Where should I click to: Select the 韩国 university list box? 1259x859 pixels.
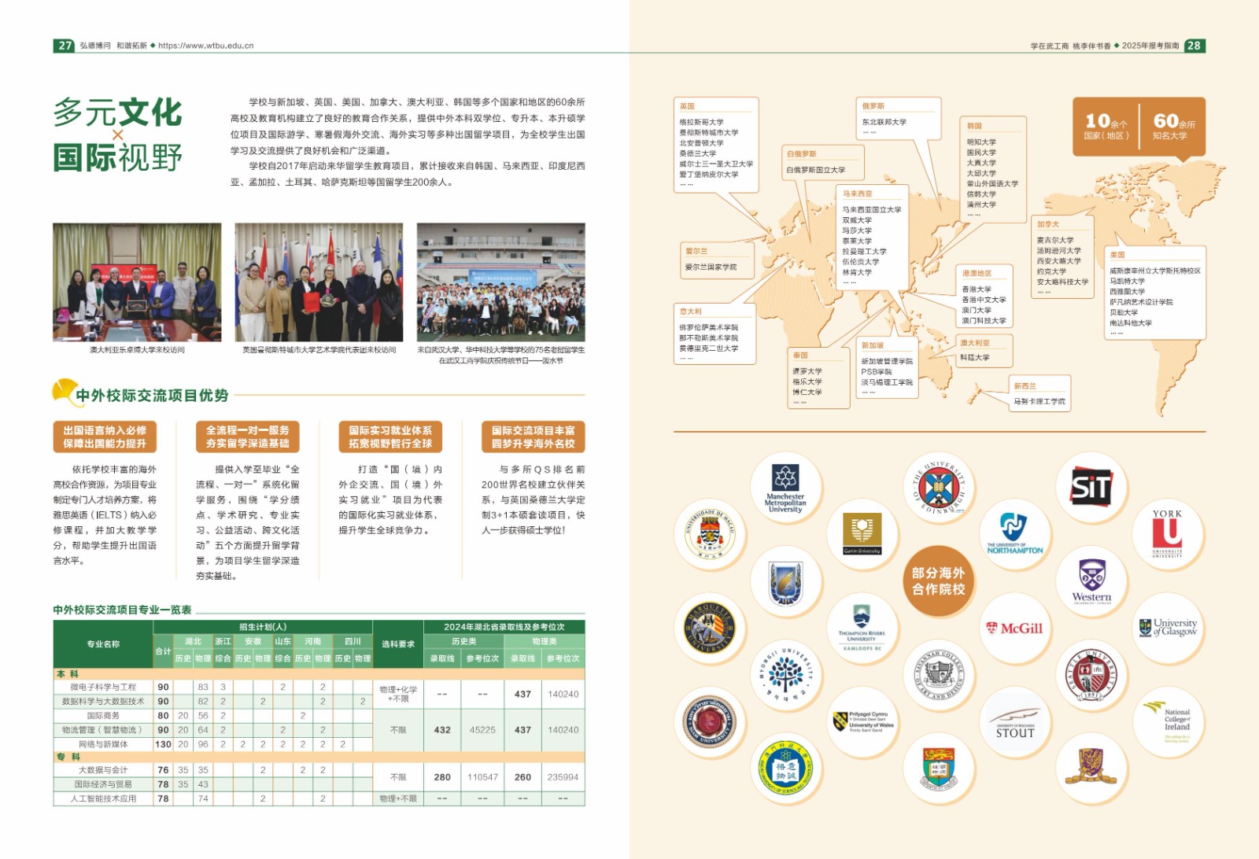(x=995, y=168)
